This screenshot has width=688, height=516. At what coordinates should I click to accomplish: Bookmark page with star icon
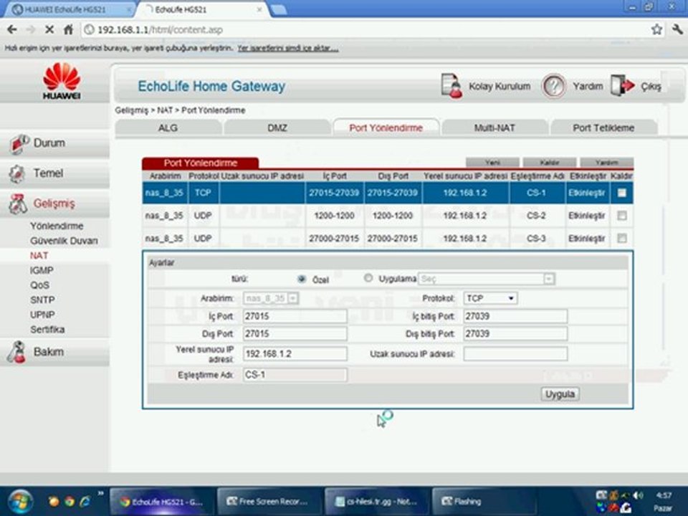656,29
